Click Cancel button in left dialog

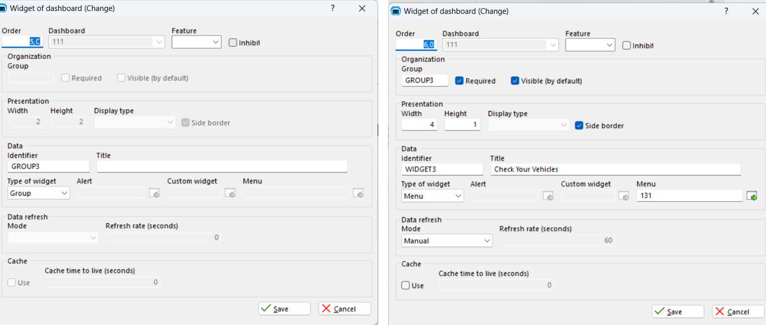(x=344, y=309)
